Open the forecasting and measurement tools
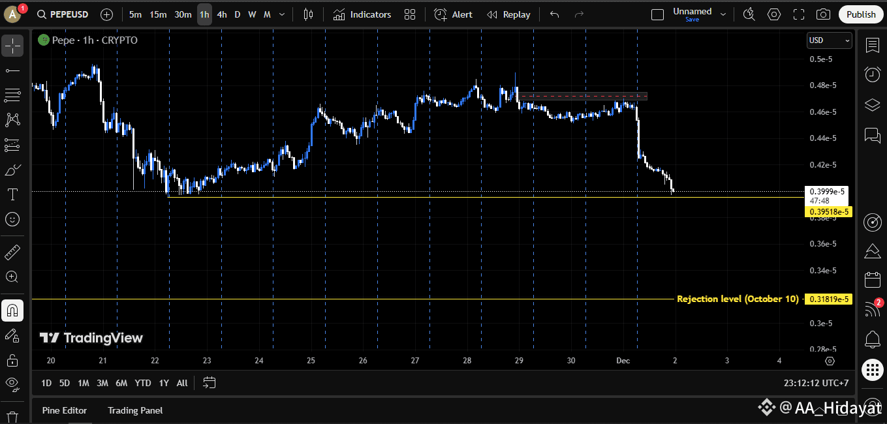Screen dimensions: 887x424 coord(12,145)
